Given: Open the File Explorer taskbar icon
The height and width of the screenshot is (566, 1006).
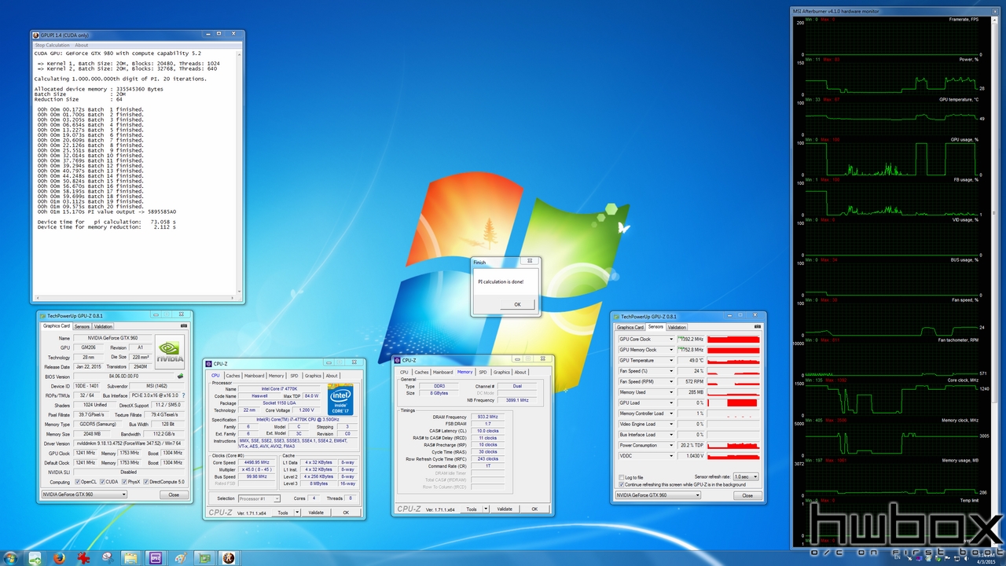Looking at the screenshot, I should 130,557.
